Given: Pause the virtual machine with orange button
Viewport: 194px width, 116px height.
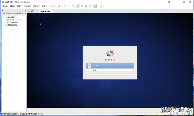Looking at the screenshot, I should (x=52, y=6).
